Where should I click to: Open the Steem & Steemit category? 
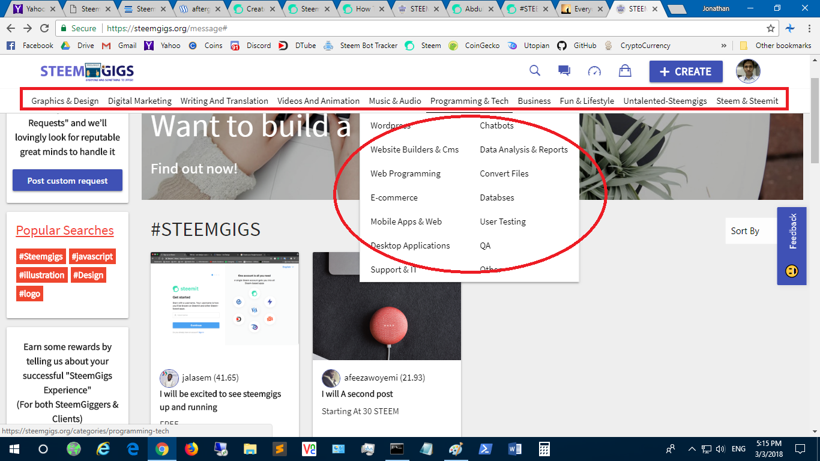(747, 101)
